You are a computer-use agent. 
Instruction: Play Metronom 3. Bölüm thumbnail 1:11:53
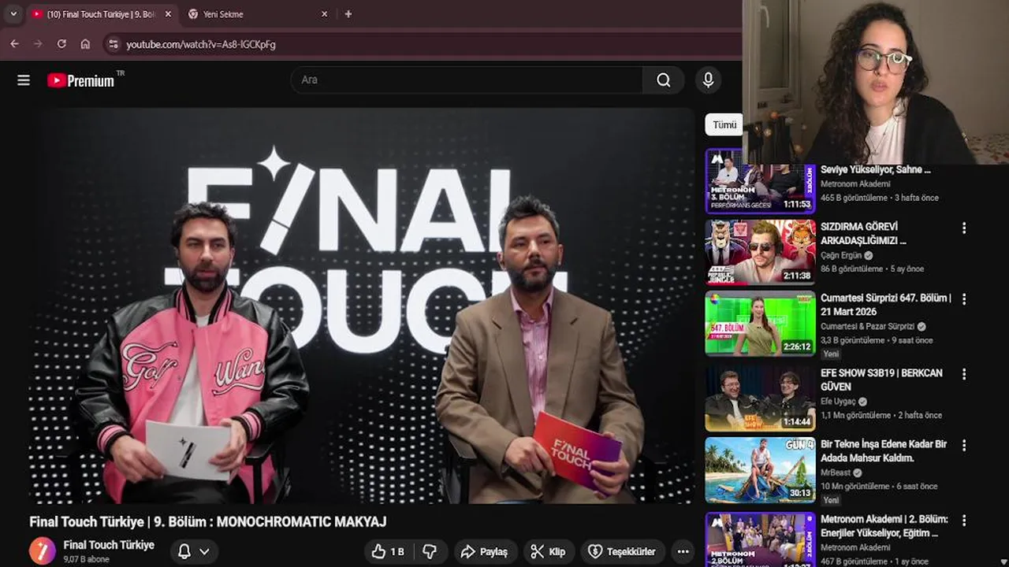761,181
